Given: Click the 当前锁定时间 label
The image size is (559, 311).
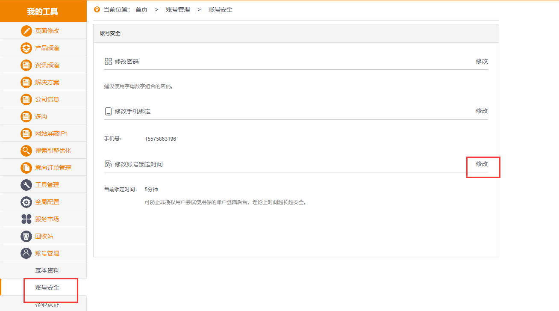Looking at the screenshot, I should [x=121, y=190].
